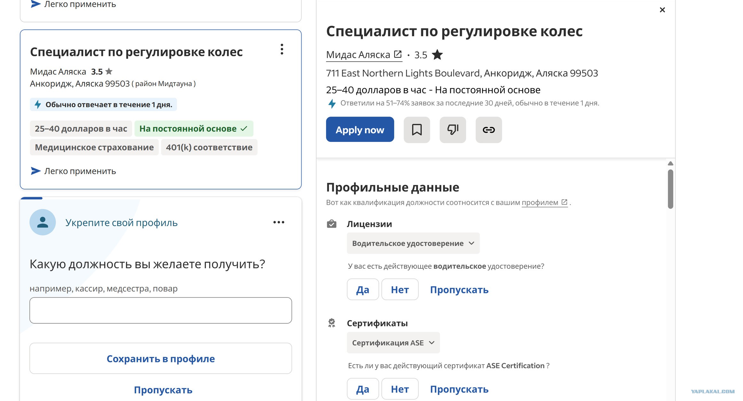Click the star rating icon in the details header
743x401 pixels.
coord(437,55)
